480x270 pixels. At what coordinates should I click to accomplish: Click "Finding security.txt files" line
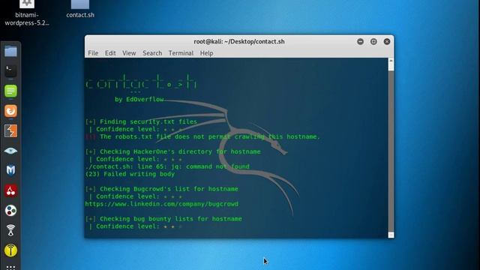[x=141, y=121]
